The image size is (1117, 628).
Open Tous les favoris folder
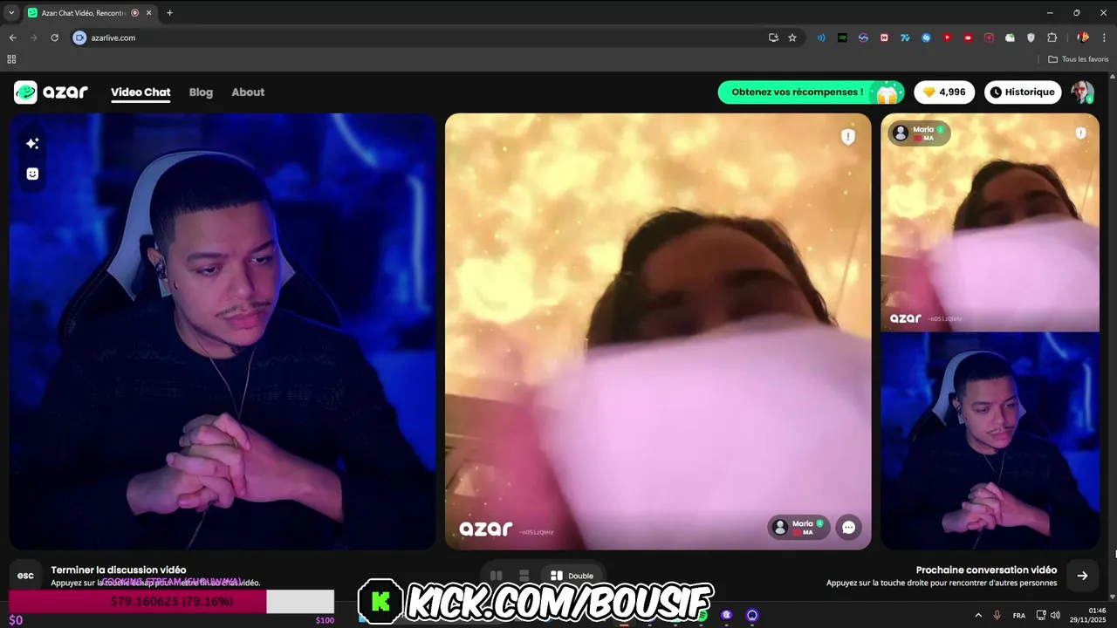(1078, 59)
